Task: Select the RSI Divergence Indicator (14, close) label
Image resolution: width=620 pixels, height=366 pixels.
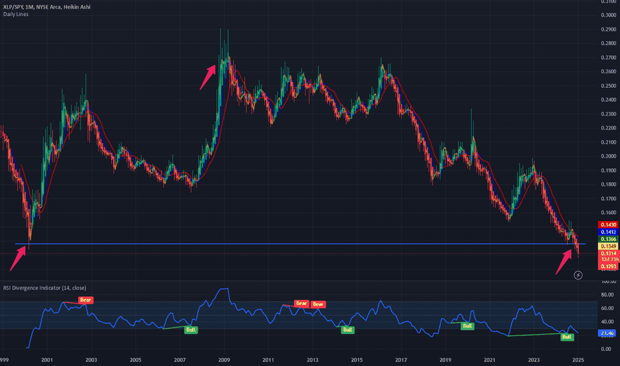Action: (45, 287)
